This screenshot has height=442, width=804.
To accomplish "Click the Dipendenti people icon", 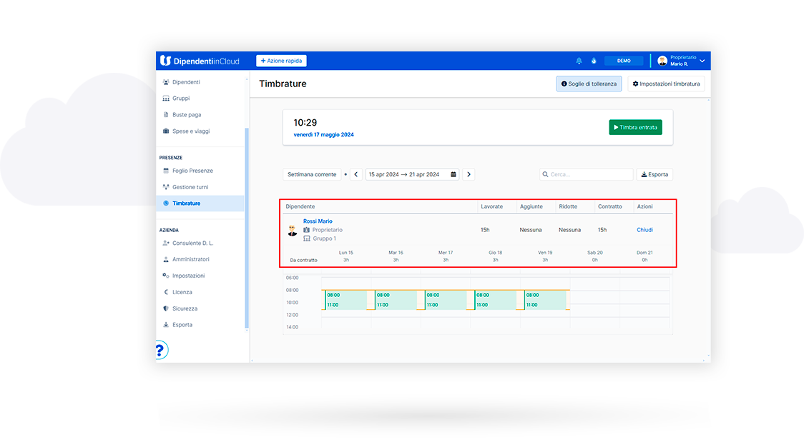I will coord(166,82).
